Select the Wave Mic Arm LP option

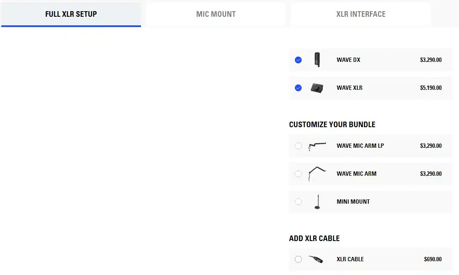pyautogui.click(x=298, y=146)
